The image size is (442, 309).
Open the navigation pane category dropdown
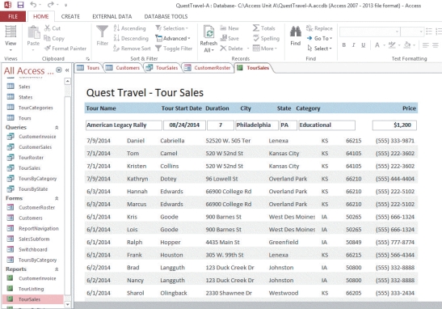(x=59, y=70)
